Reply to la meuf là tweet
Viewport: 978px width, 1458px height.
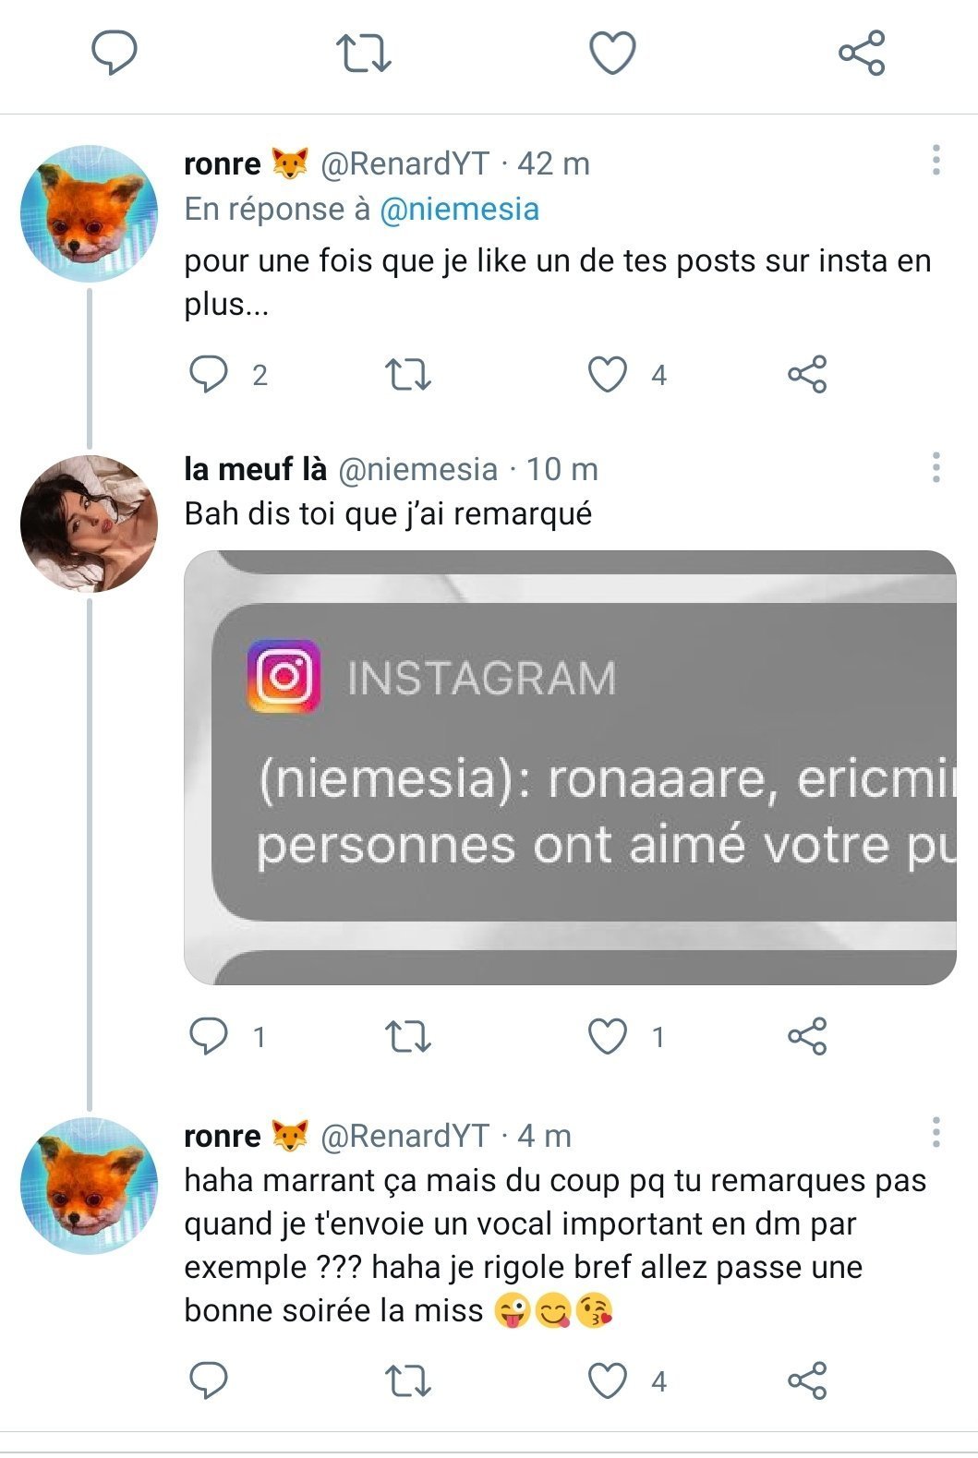pos(209,1037)
